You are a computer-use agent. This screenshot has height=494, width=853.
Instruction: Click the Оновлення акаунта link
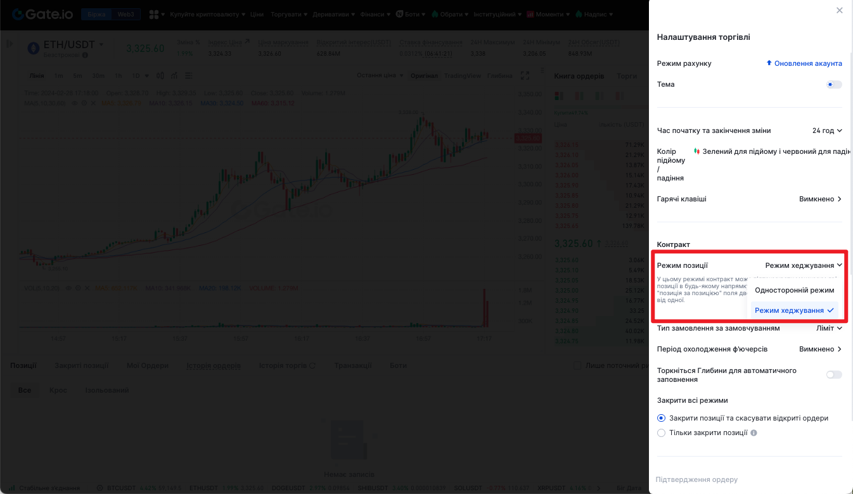click(804, 63)
